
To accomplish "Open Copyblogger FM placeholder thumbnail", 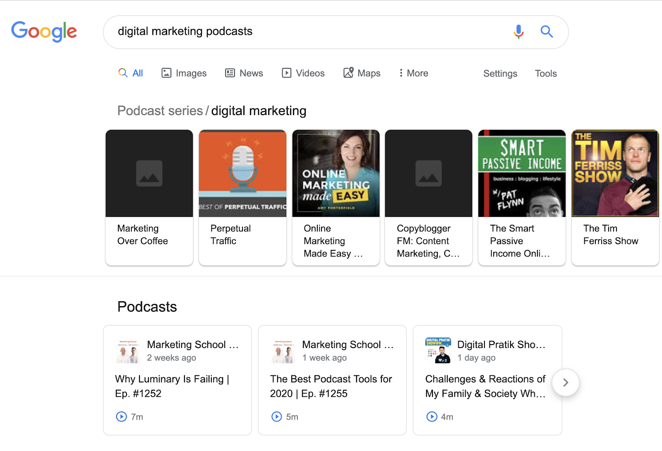I will click(x=429, y=173).
